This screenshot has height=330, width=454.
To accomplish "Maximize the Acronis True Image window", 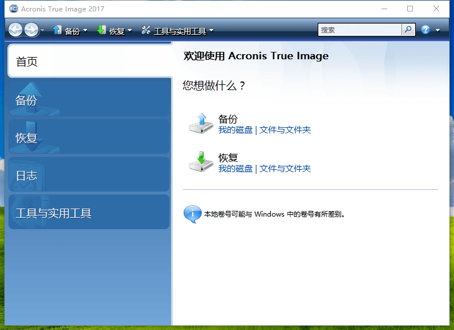I will (x=410, y=9).
